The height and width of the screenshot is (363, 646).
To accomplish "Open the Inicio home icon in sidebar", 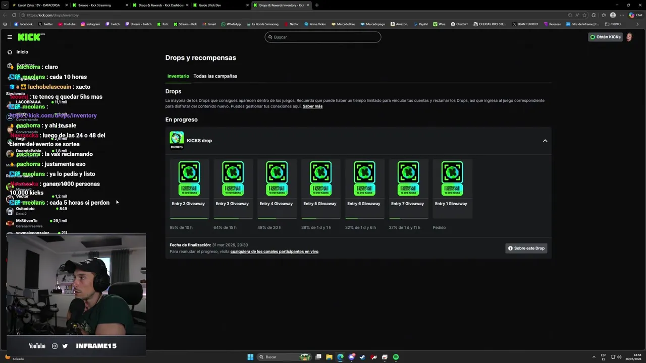I will click(x=10, y=52).
